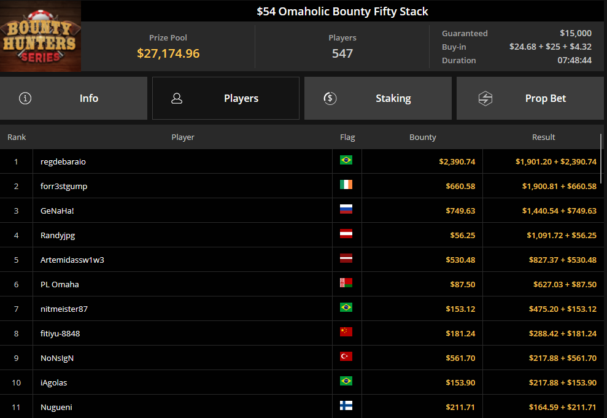
Task: Select player Artemidassw1w3
Action: (72, 260)
